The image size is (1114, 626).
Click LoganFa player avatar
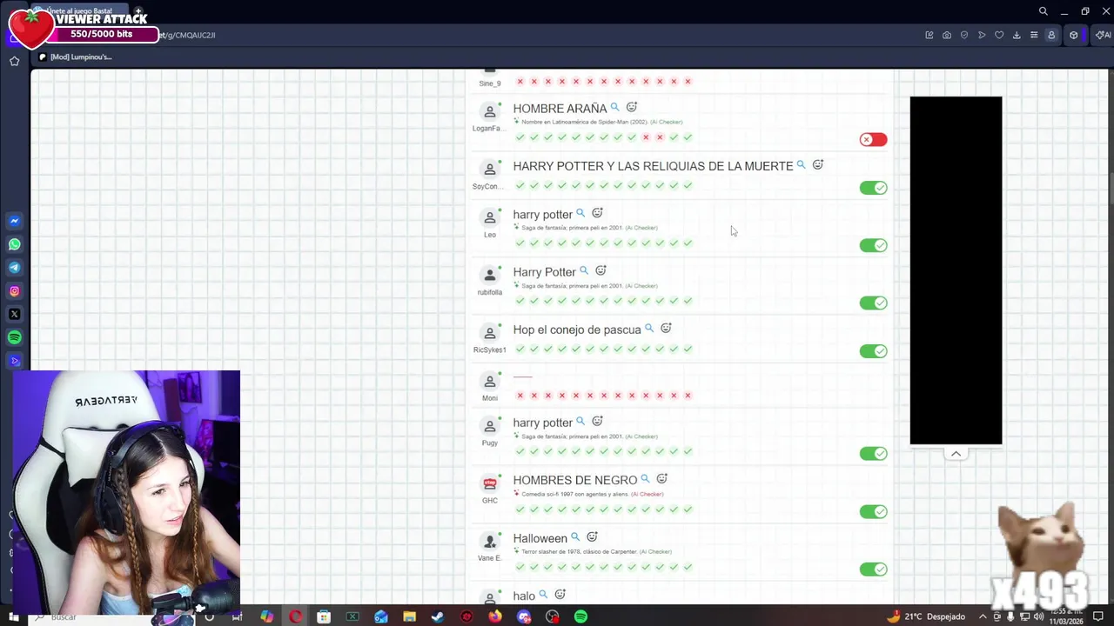coord(490,111)
